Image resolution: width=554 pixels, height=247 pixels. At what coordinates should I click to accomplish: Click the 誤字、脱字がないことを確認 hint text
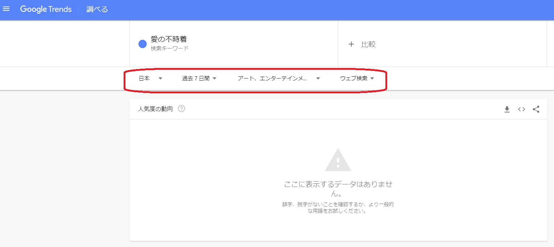338,208
